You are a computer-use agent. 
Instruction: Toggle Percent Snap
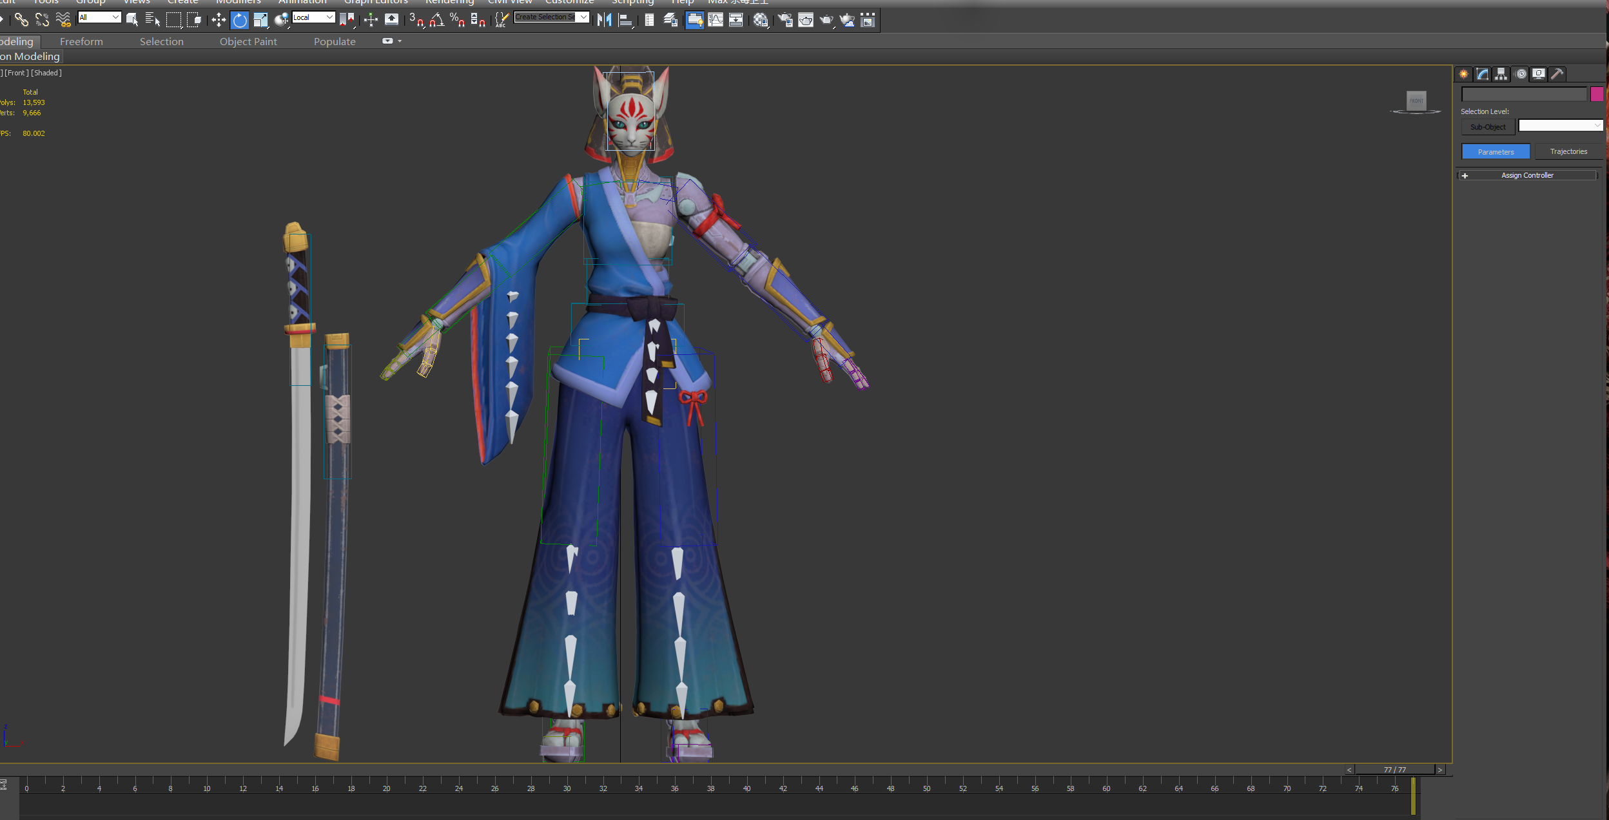(x=458, y=20)
